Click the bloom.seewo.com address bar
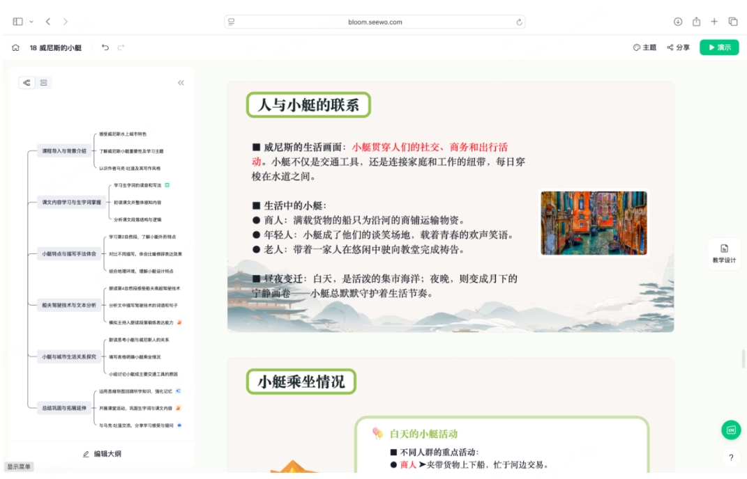Screen dimensions: 747x479 click(375, 22)
